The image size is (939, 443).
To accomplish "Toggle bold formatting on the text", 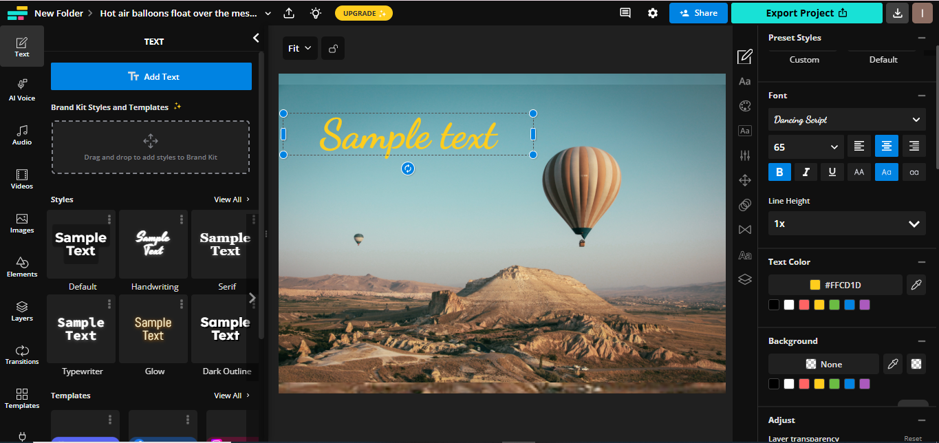I will 779,172.
